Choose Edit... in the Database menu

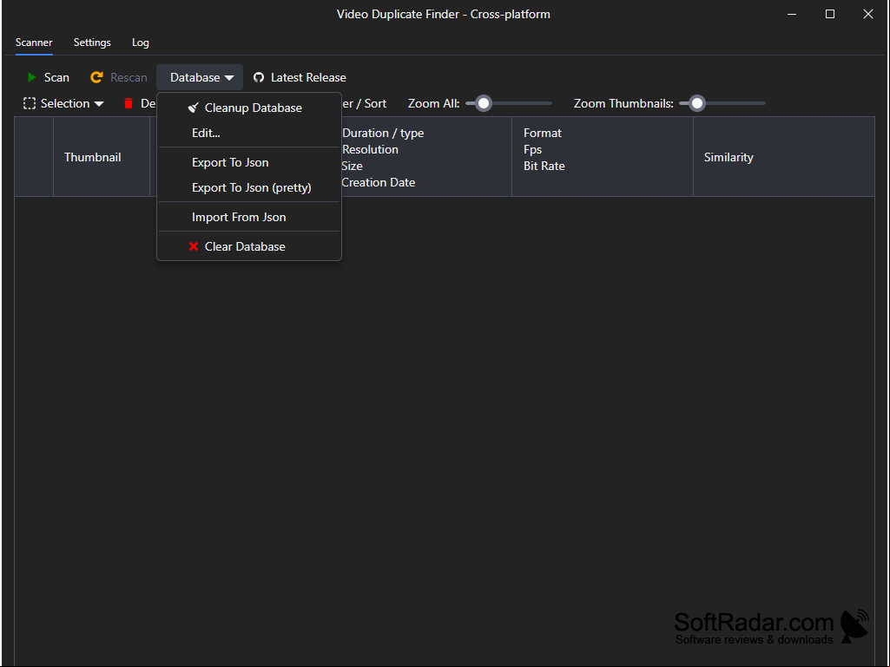(x=249, y=133)
